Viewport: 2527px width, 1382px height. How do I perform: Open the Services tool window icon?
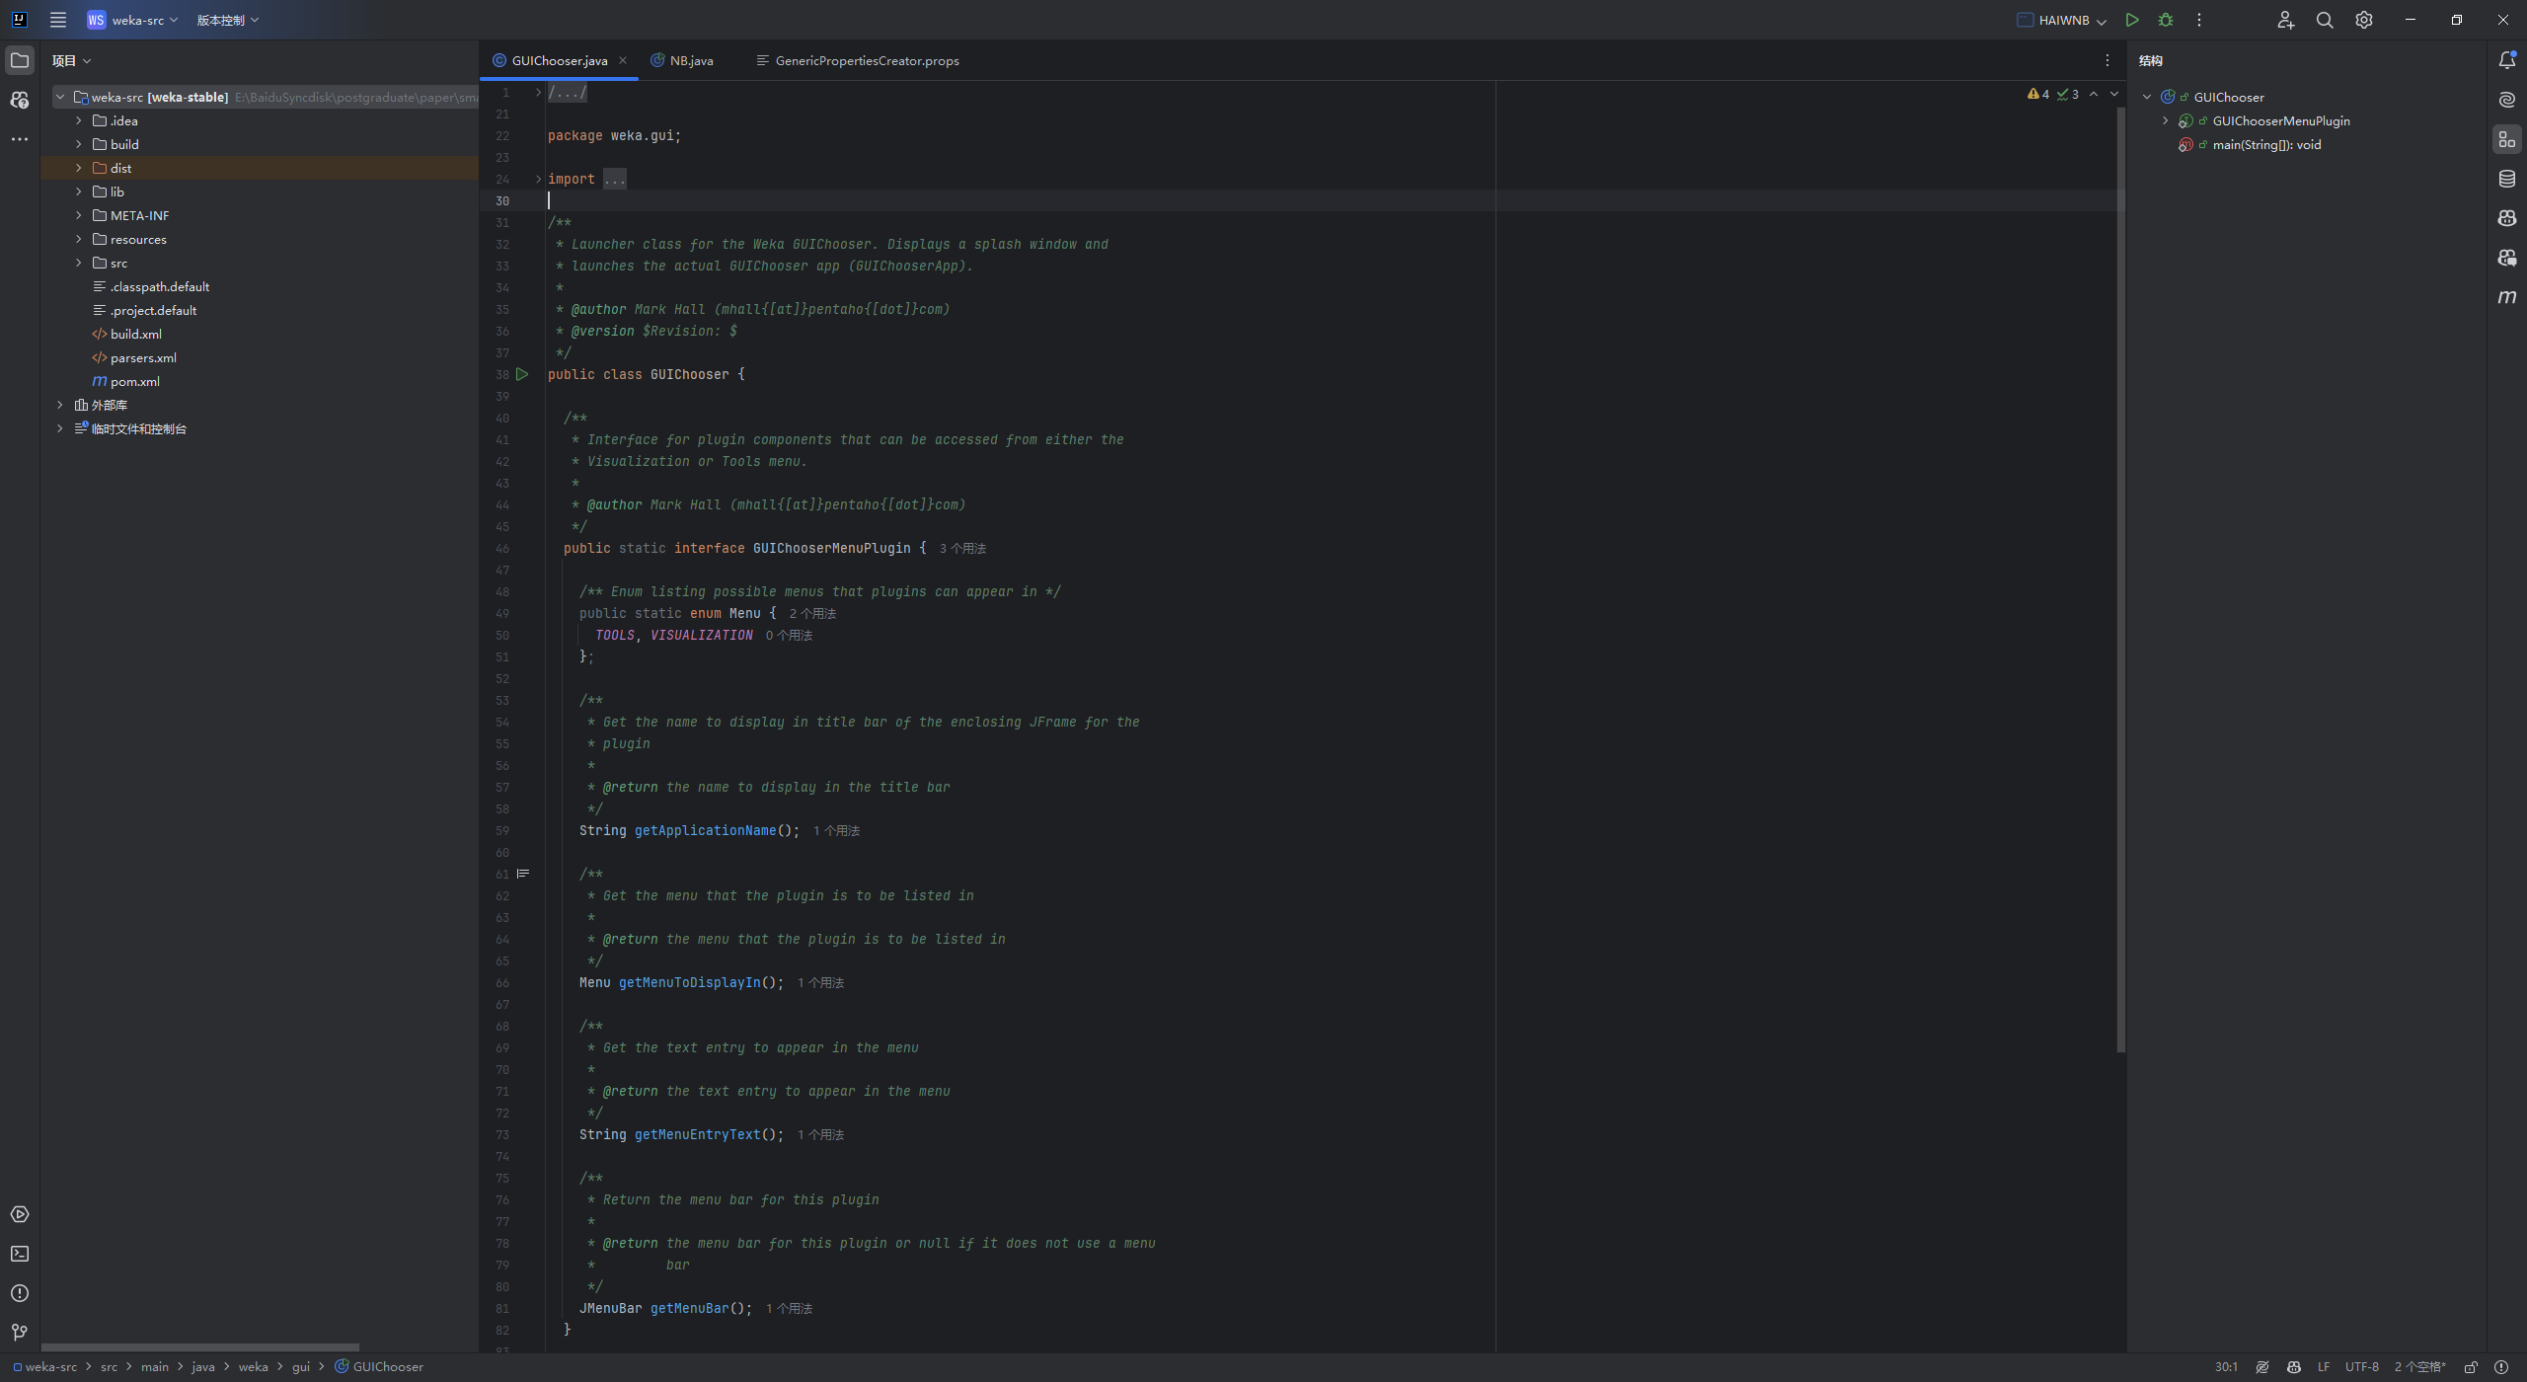coord(20,1214)
